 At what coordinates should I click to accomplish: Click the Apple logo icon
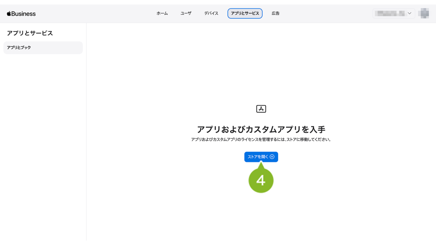pyautogui.click(x=9, y=14)
